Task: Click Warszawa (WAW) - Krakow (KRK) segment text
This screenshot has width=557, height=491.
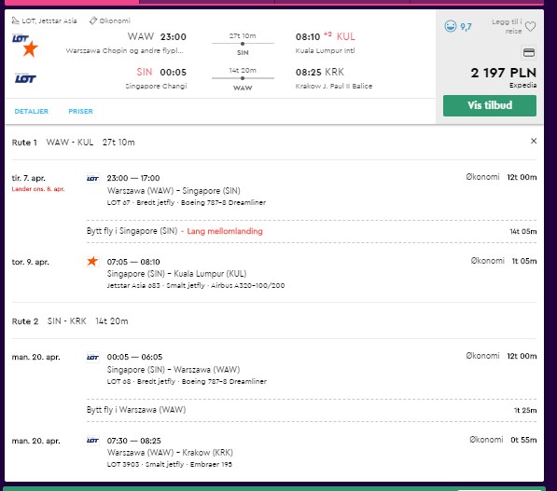Action: [x=170, y=453]
